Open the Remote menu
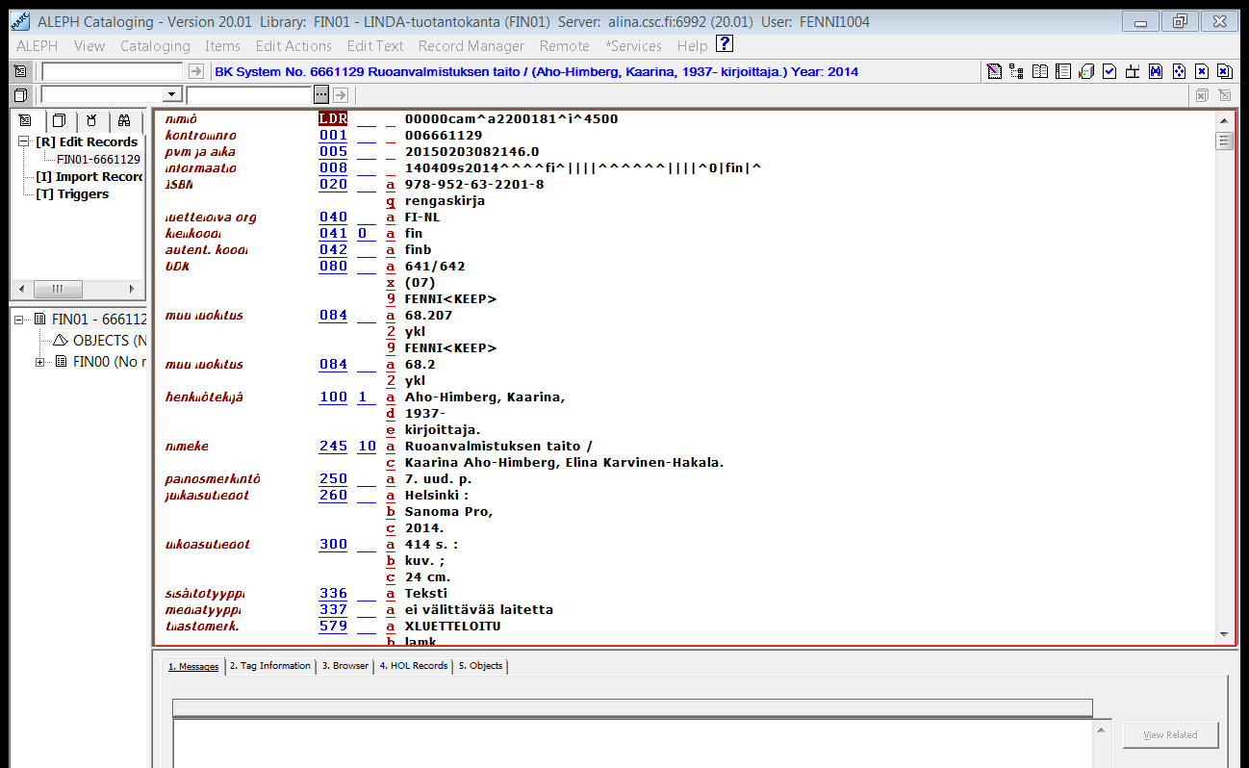 tap(565, 45)
